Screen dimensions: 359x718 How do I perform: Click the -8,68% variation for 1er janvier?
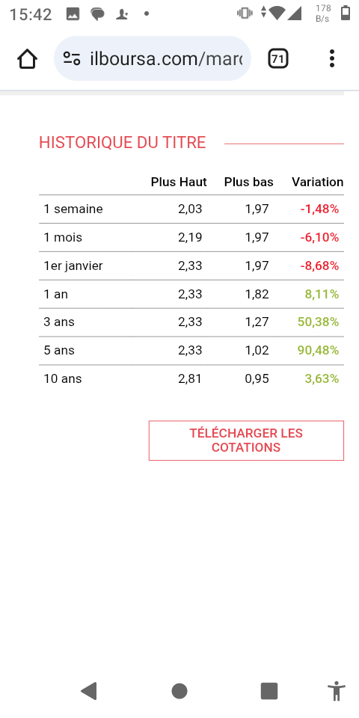point(319,266)
